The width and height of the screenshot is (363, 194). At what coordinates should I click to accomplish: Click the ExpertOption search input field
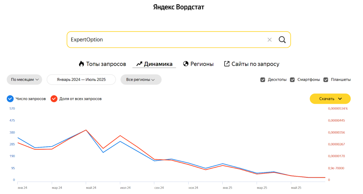click(163, 40)
